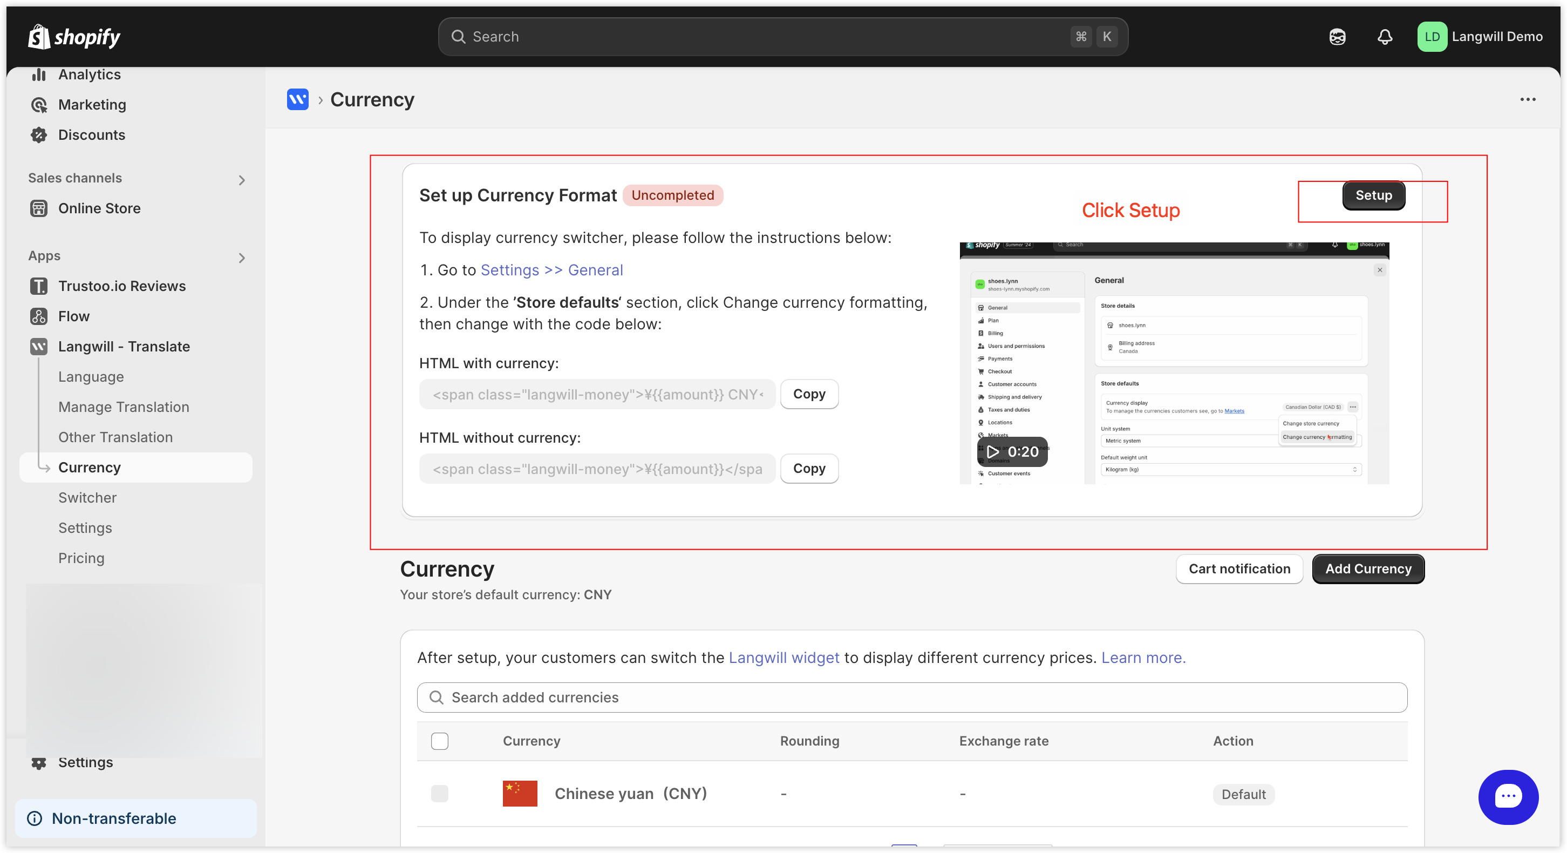
Task: Open Other Translation in sidebar
Action: pos(115,437)
